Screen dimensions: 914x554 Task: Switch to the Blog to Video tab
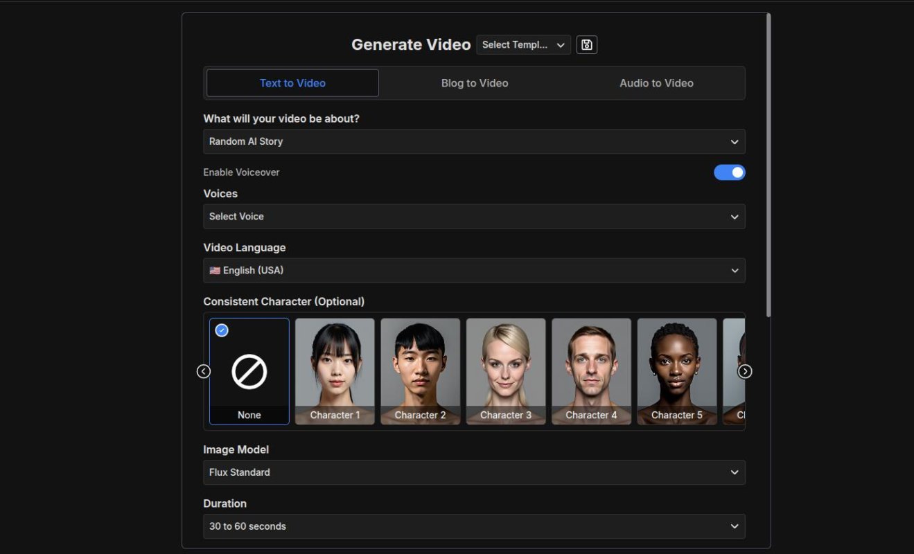tap(474, 82)
